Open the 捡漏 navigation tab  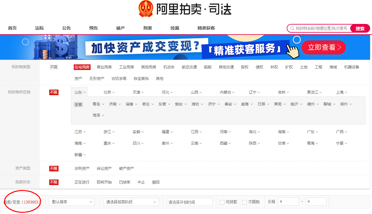click(x=175, y=28)
